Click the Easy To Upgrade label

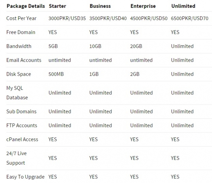tap(25, 177)
